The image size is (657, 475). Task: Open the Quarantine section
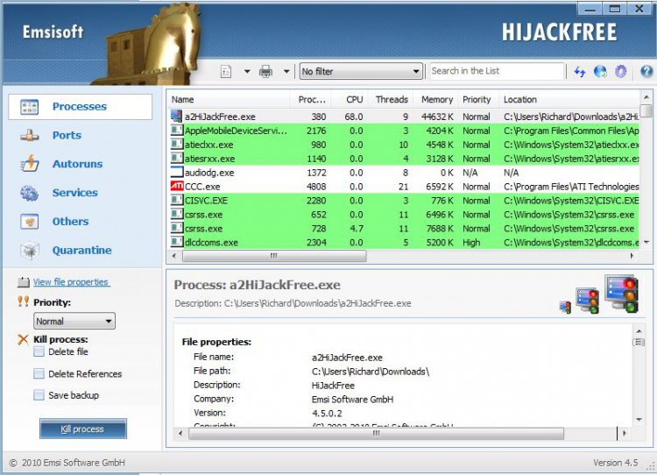(x=82, y=251)
